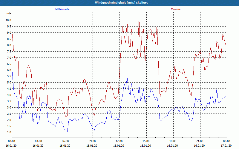Image resolution: width=239 pixels, height=149 pixels.
Task: Select the 4,5 y-axis label
Action: click(9, 89)
